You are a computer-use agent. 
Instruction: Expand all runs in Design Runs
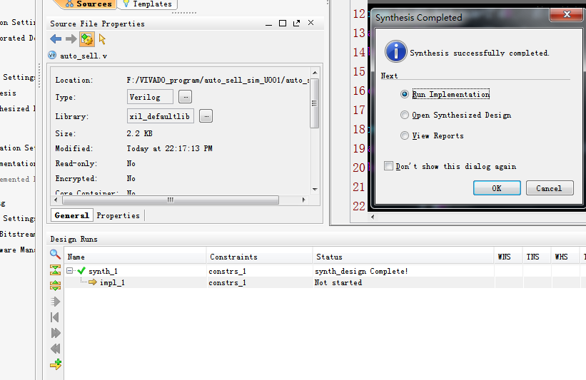pos(55,286)
